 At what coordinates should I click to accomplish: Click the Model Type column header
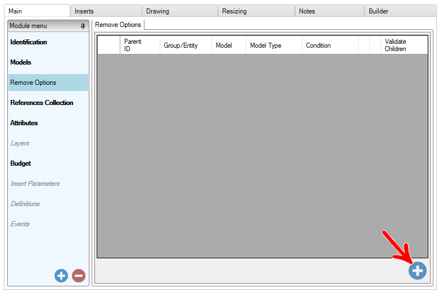[274, 45]
